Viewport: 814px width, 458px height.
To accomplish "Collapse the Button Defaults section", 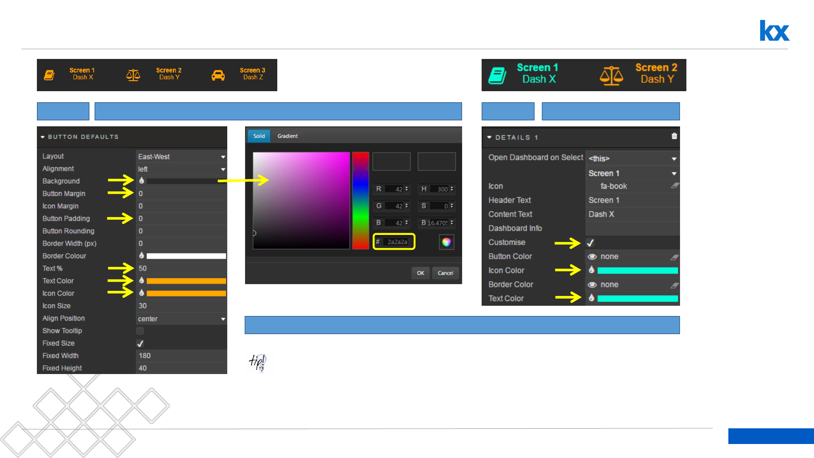I will 43,137.
